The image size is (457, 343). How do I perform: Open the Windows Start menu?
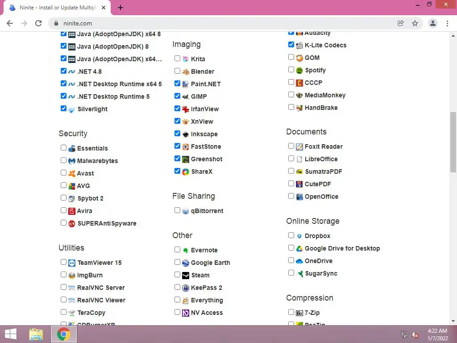pos(11,334)
